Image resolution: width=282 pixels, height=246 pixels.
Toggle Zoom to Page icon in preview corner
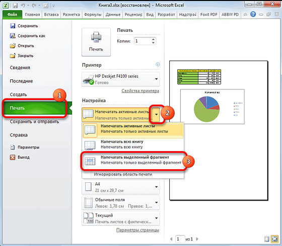pyautogui.click(x=274, y=239)
